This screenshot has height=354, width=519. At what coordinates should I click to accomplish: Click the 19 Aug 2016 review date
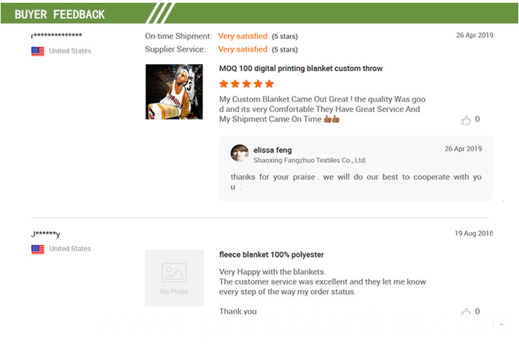474,233
